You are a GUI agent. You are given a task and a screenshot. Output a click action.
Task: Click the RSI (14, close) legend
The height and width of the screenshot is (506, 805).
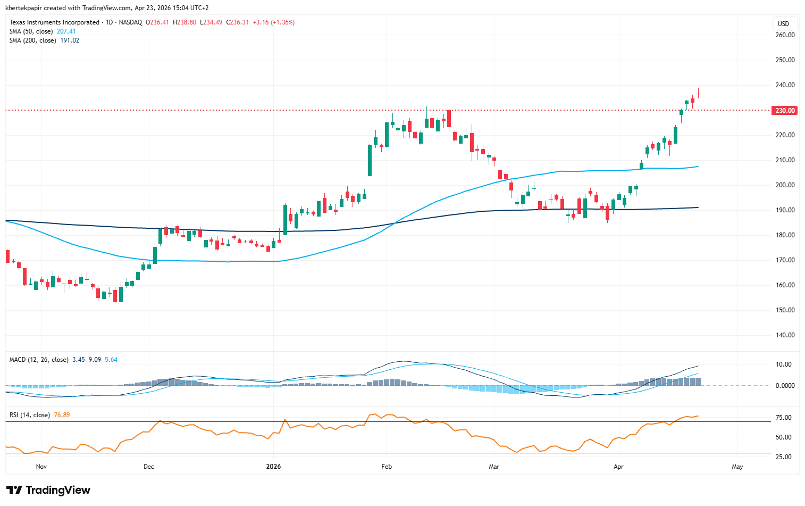pos(30,415)
